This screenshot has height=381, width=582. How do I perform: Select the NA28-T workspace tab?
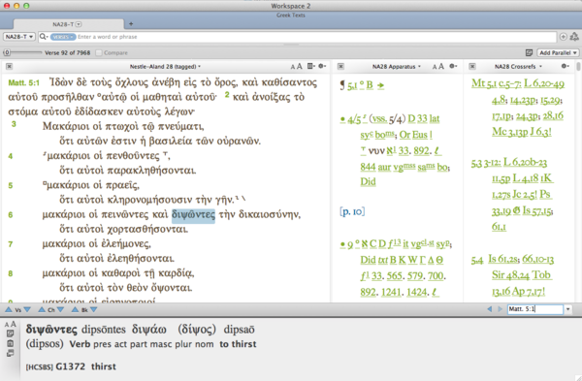point(69,24)
